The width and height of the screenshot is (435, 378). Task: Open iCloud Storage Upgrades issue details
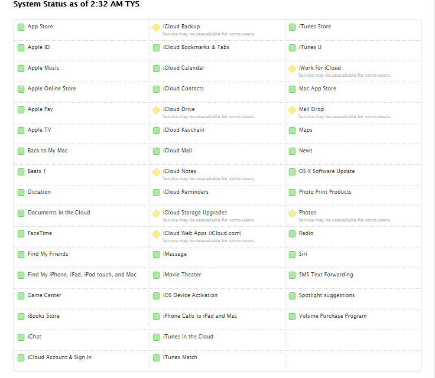coord(195,213)
